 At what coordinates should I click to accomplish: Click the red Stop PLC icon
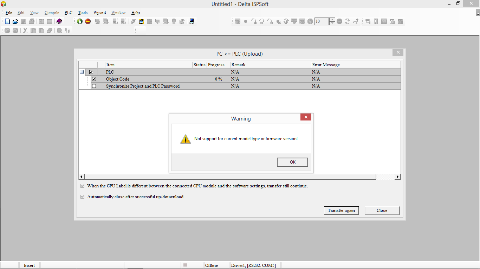[88, 21]
